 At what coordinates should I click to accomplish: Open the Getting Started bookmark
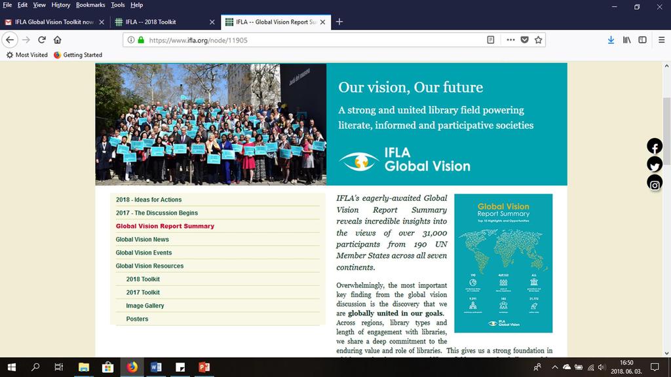tap(78, 55)
